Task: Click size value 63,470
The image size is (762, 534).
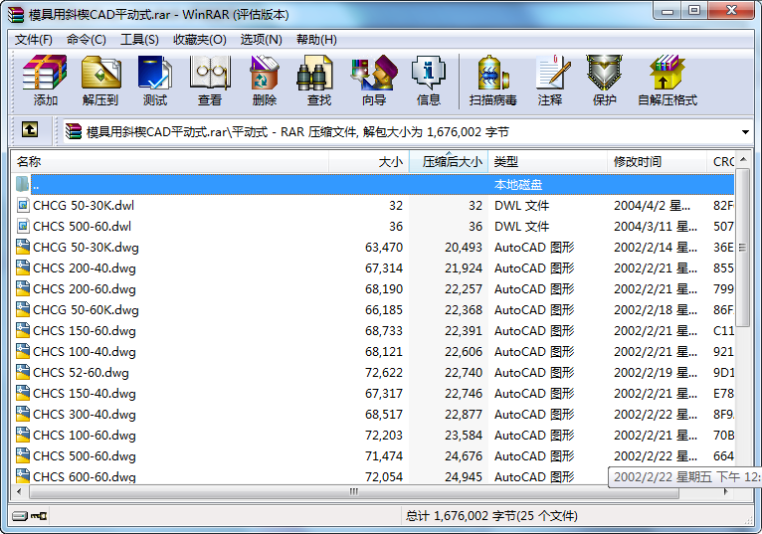Action: (x=384, y=248)
